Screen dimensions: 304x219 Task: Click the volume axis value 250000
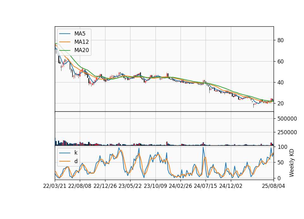[x=287, y=132]
